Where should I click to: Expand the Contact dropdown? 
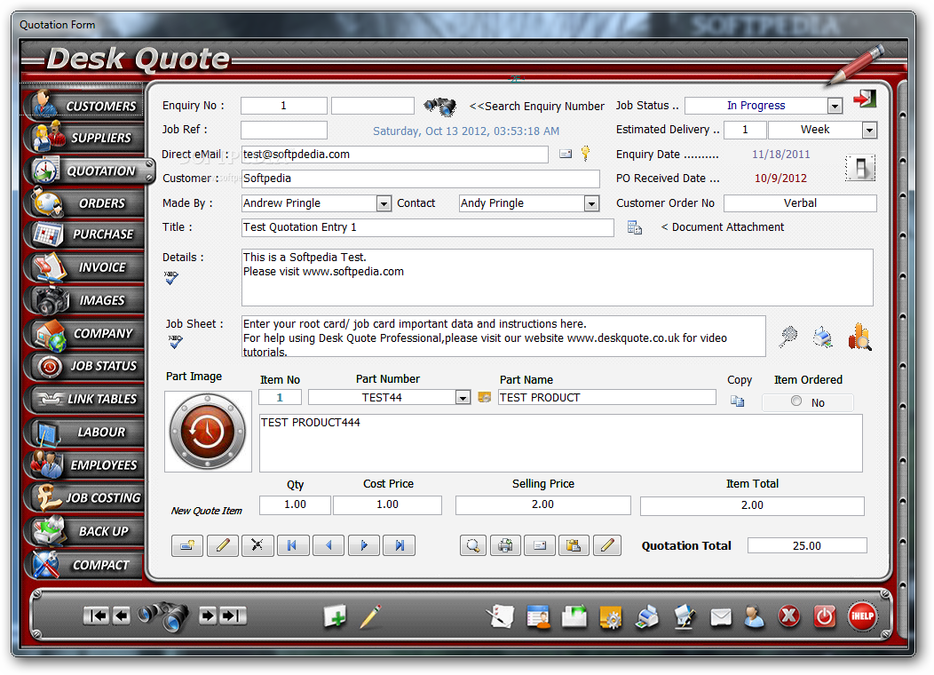(591, 203)
